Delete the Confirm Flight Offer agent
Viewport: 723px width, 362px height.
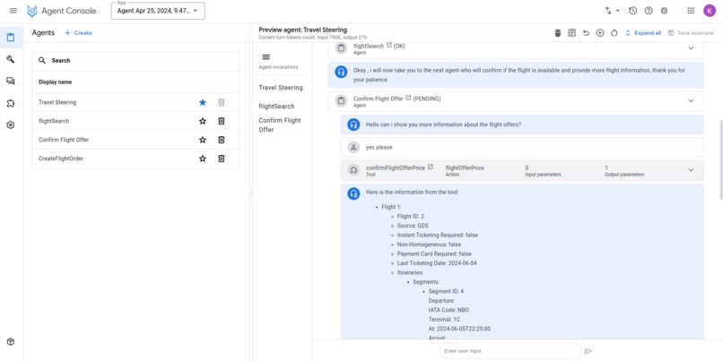(222, 140)
